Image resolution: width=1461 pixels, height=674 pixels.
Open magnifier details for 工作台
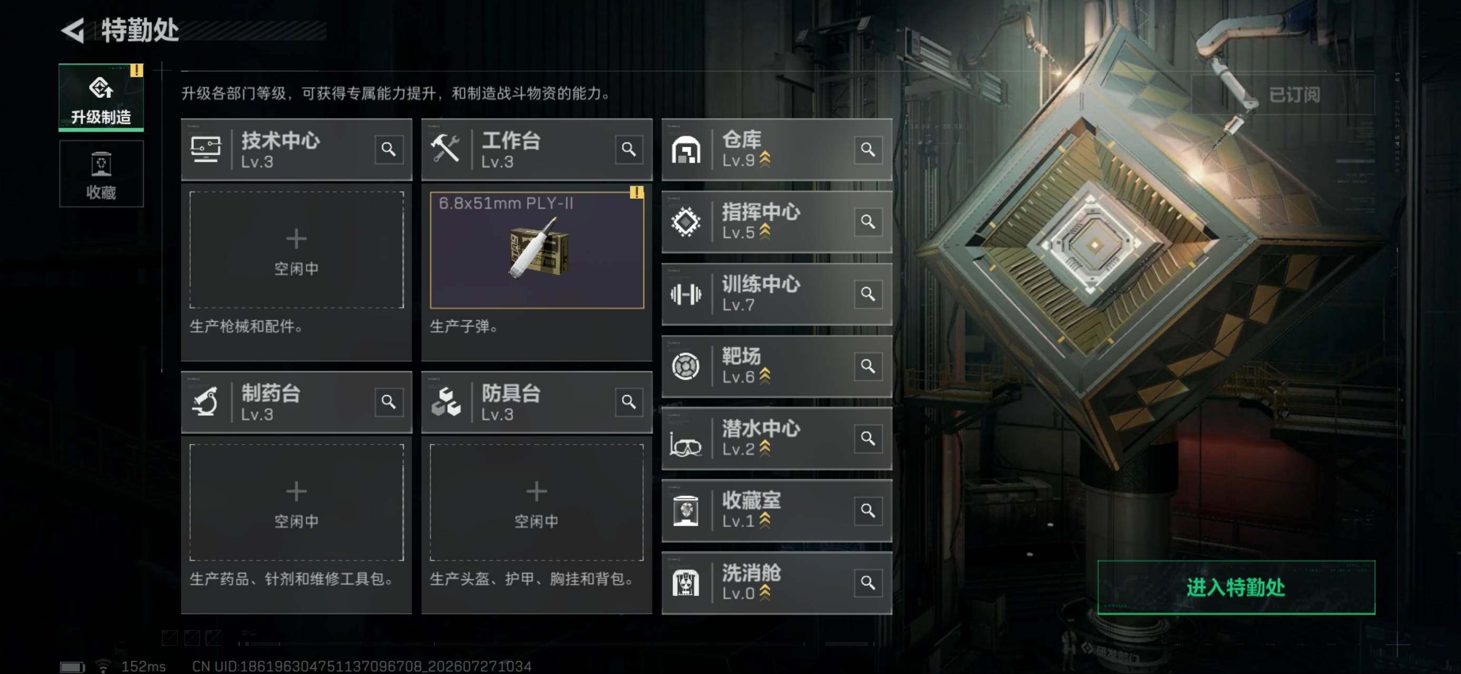628,150
